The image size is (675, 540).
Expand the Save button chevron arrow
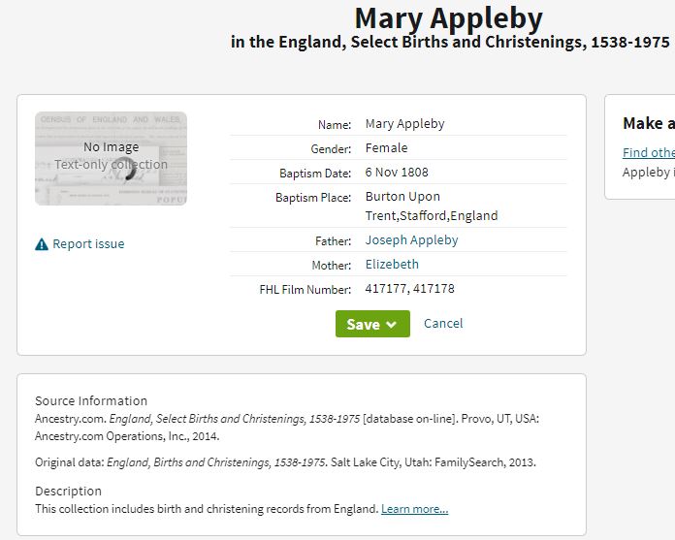pyautogui.click(x=391, y=325)
